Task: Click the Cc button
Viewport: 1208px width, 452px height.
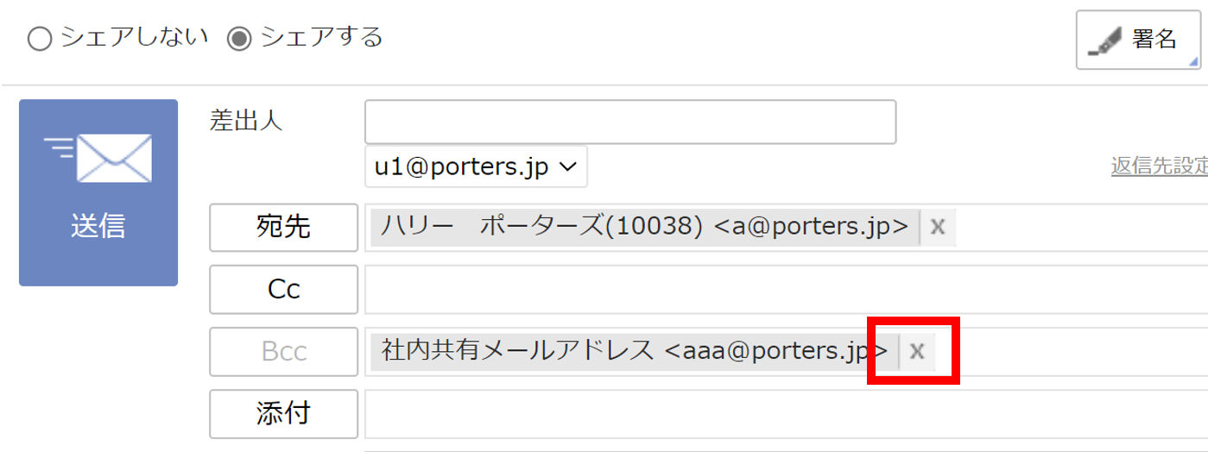Action: coord(283,290)
